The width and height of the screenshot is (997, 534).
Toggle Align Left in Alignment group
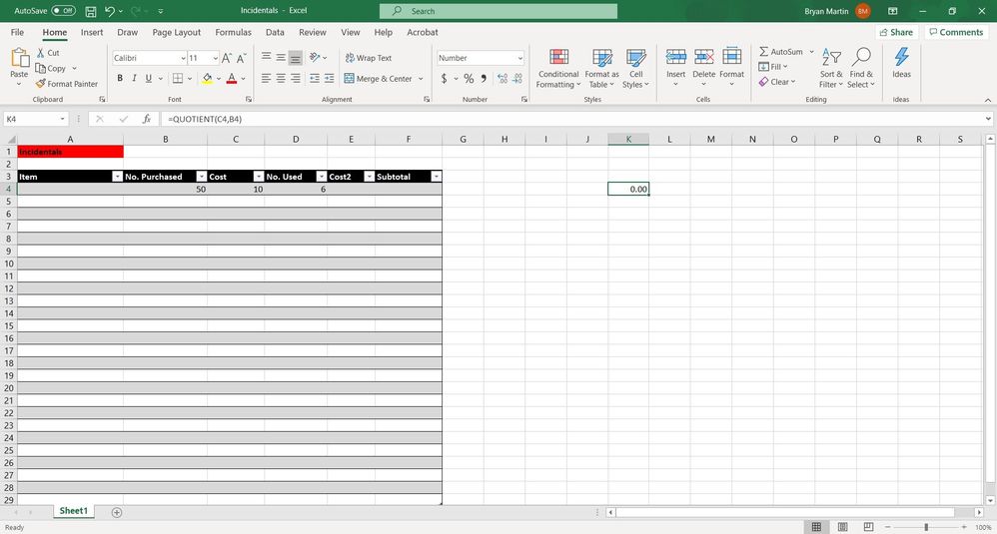(266, 78)
